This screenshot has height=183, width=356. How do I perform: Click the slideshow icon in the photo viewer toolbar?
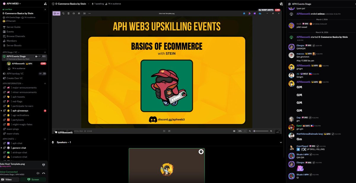(x=84, y=13)
